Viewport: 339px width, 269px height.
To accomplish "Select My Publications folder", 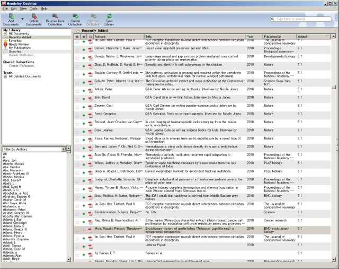I will [x=20, y=48].
